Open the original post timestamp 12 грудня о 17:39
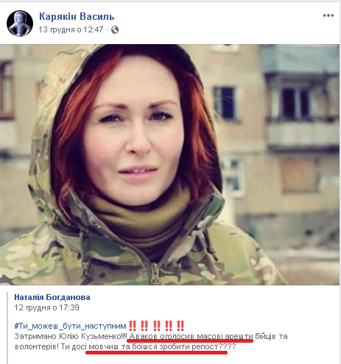This screenshot has height=364, width=341. click(46, 307)
